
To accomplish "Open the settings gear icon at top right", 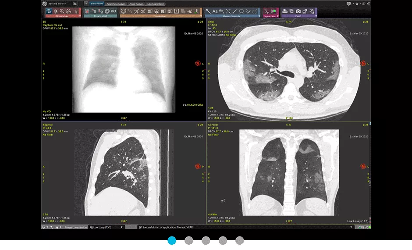I will (x=357, y=4).
